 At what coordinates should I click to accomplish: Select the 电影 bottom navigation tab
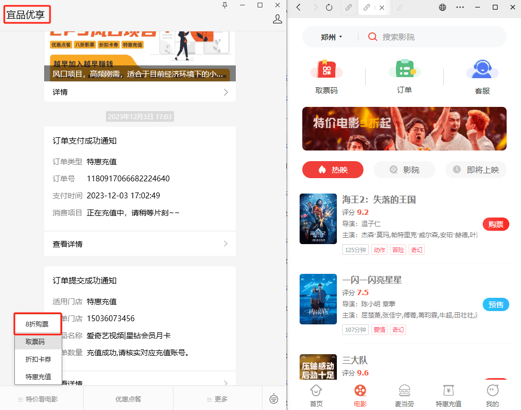click(x=360, y=396)
